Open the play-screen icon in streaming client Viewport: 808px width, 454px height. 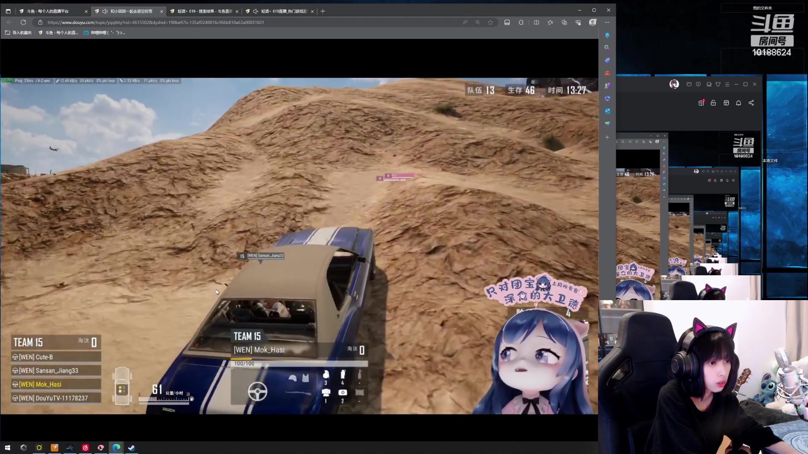699,84
